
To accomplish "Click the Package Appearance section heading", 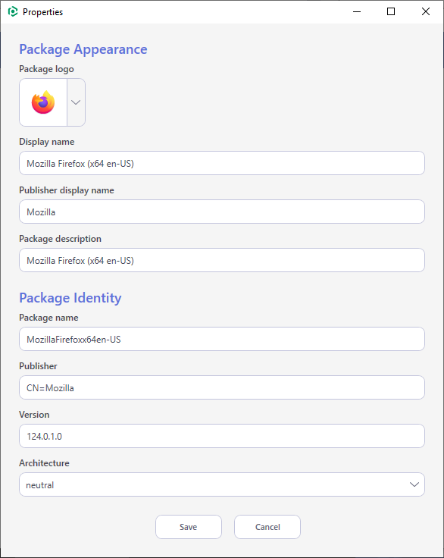I will (83, 49).
